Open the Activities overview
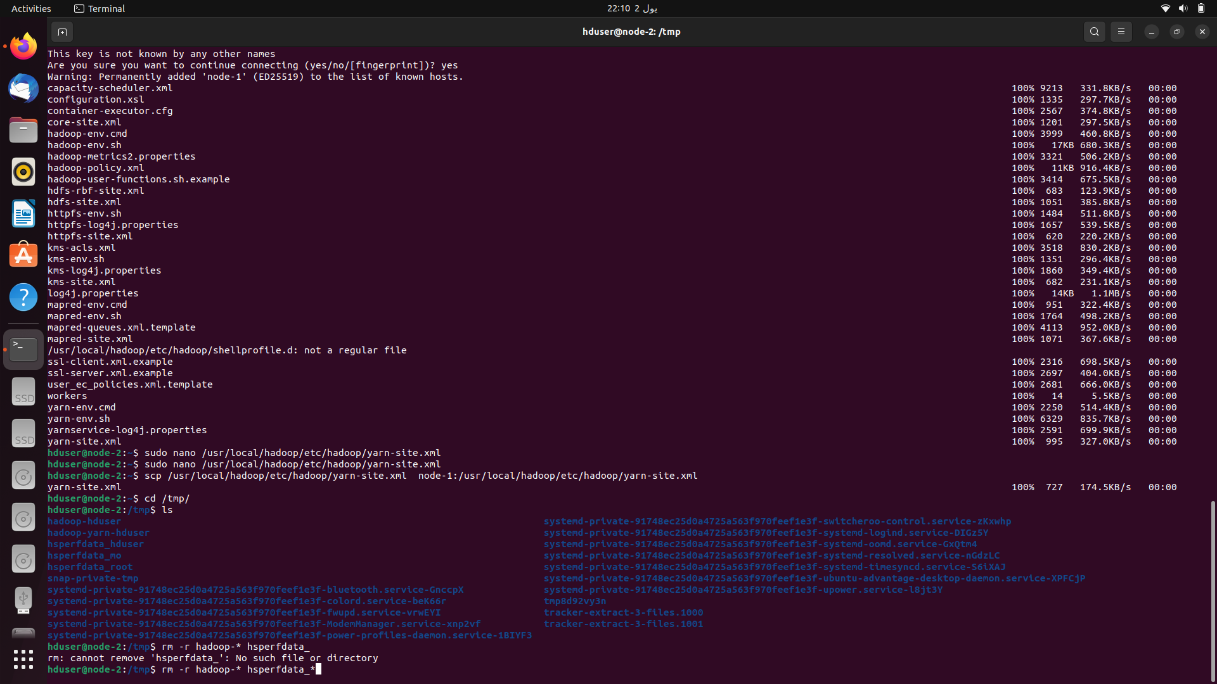This screenshot has width=1217, height=684. (31, 8)
